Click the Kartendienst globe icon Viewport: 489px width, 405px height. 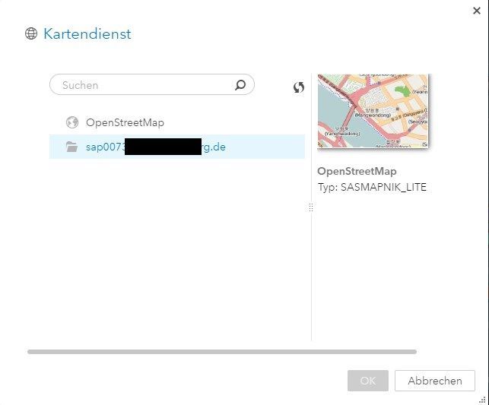pos(31,33)
